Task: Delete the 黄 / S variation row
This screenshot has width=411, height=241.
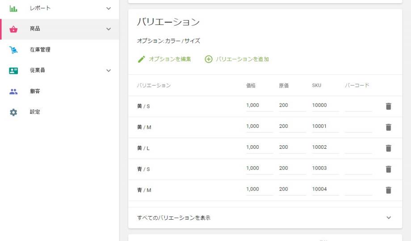Action: click(x=388, y=106)
